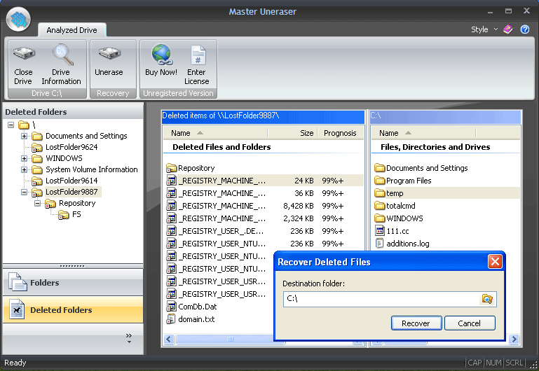Switch to Deleted Folders view button
The width and height of the screenshot is (539, 371).
(x=73, y=310)
